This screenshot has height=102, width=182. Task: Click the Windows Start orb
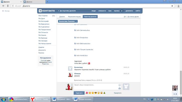click(4, 100)
